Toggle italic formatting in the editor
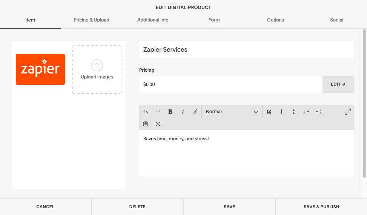367x215 pixels. pyautogui.click(x=183, y=112)
